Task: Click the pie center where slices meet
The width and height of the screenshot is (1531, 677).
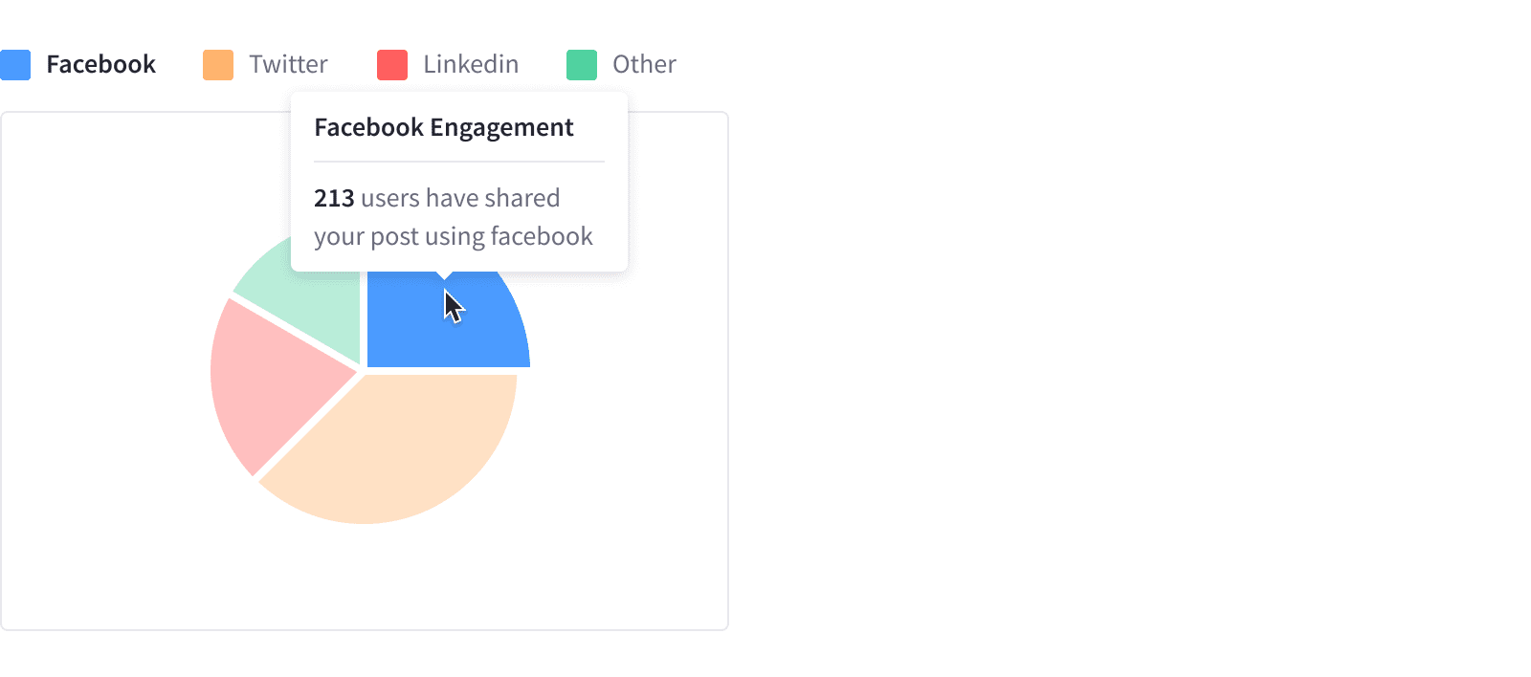Action: [x=363, y=371]
